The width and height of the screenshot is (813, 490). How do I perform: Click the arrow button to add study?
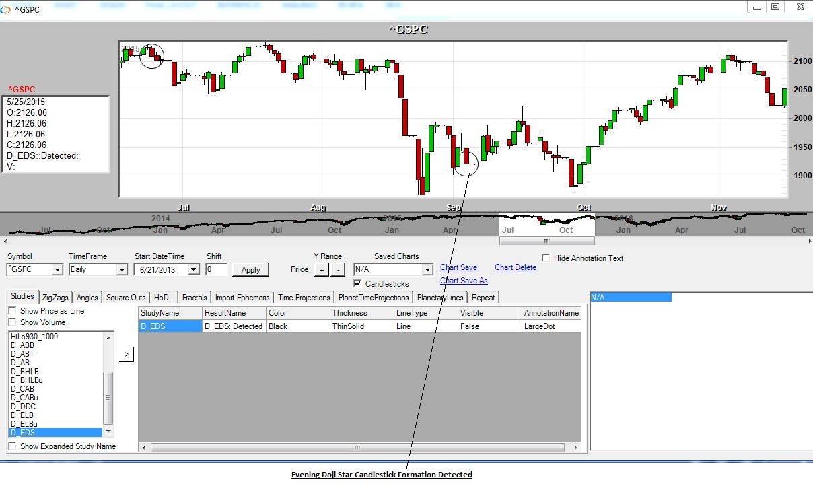click(126, 355)
